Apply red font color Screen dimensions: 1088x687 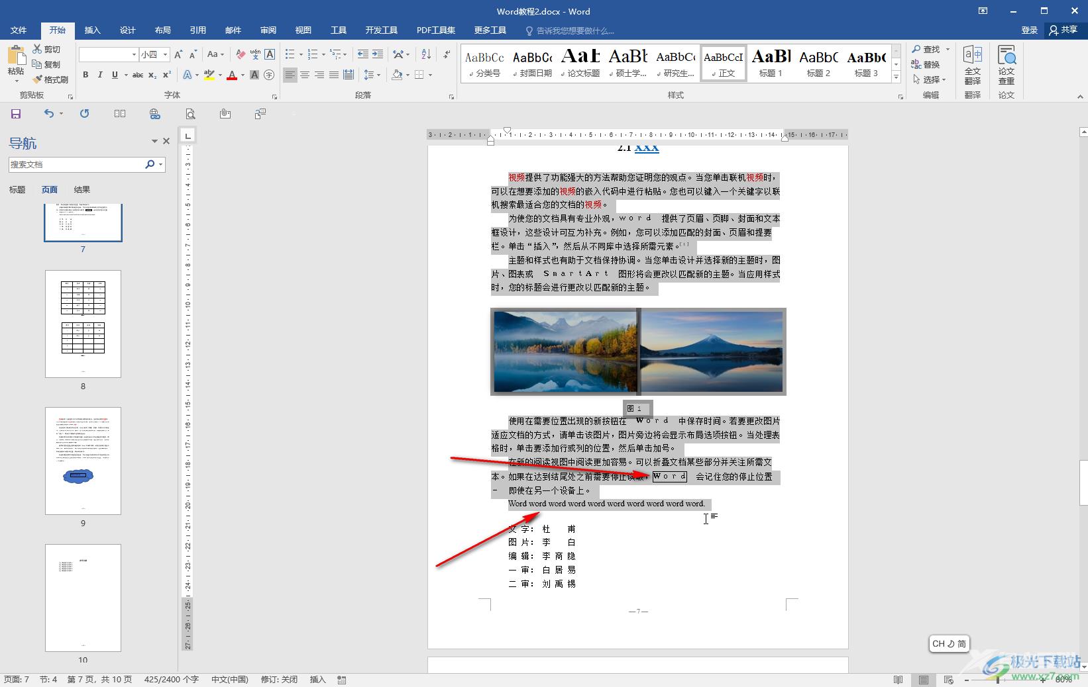tap(232, 75)
